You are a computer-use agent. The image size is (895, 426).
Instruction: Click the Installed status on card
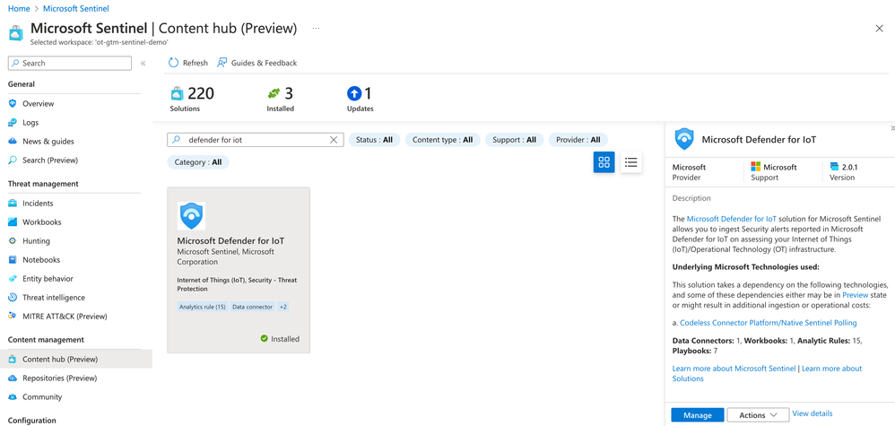tap(280, 339)
